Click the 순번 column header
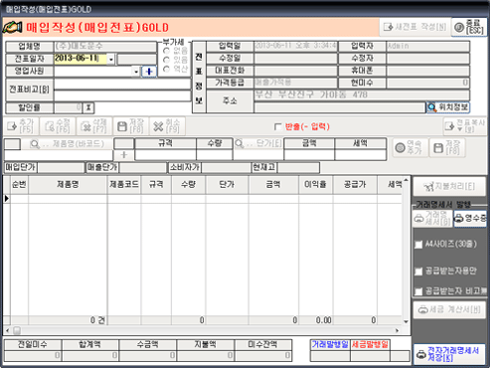Viewport: 490px width, 368px height. [19, 184]
